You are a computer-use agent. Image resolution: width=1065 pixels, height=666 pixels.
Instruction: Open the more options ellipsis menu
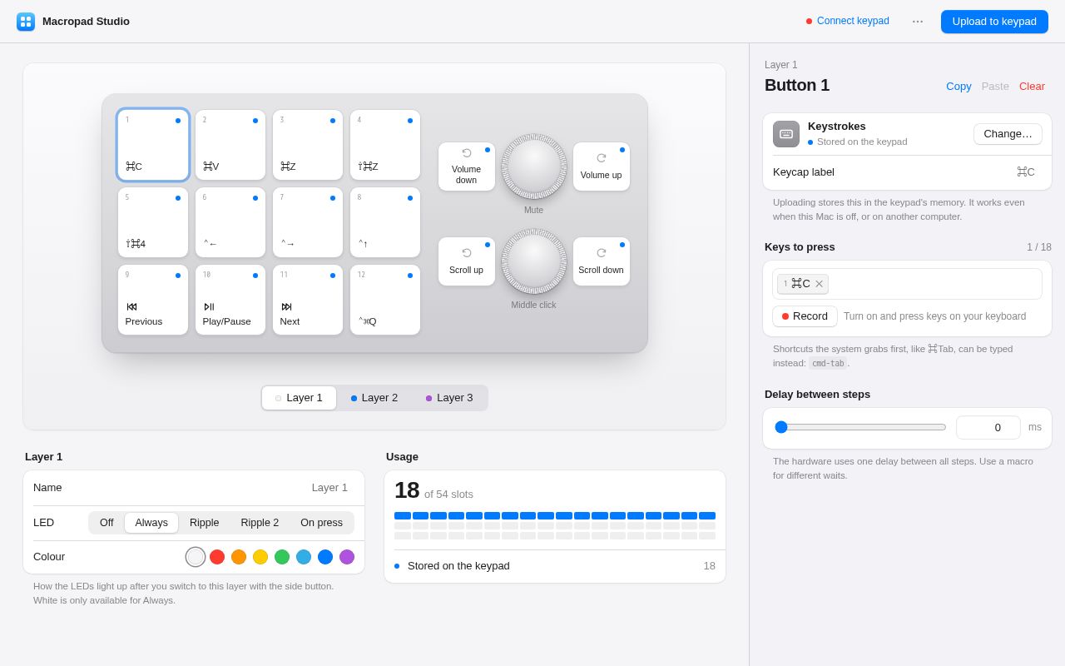[x=918, y=22]
